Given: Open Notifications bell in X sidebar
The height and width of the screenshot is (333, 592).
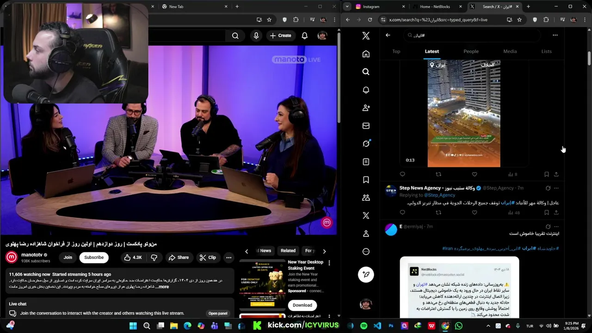Looking at the screenshot, I should (366, 90).
